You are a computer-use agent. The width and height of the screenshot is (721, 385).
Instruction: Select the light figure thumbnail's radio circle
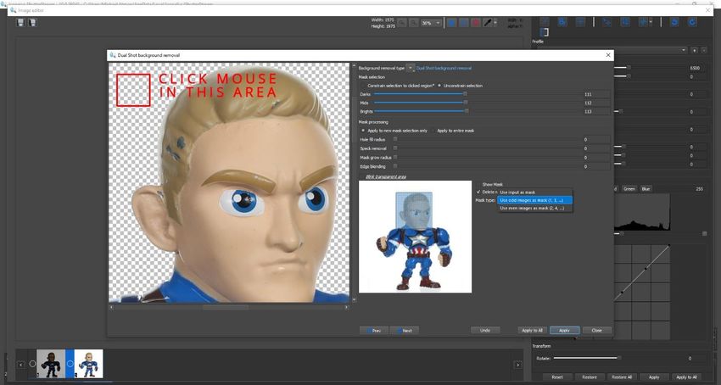coord(70,364)
